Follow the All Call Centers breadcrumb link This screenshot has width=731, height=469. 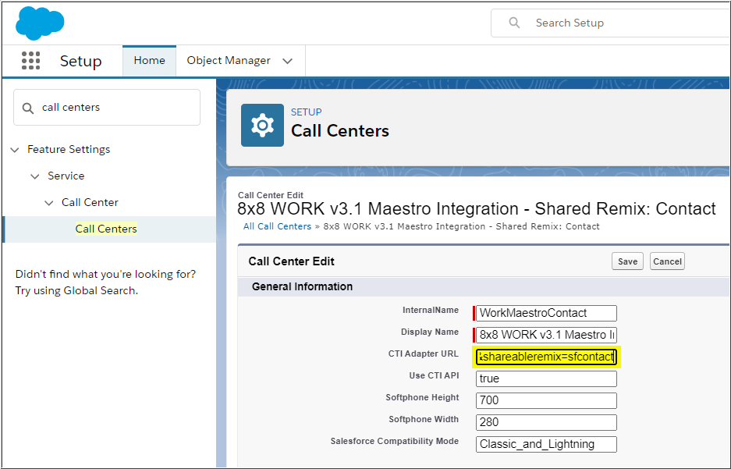277,226
